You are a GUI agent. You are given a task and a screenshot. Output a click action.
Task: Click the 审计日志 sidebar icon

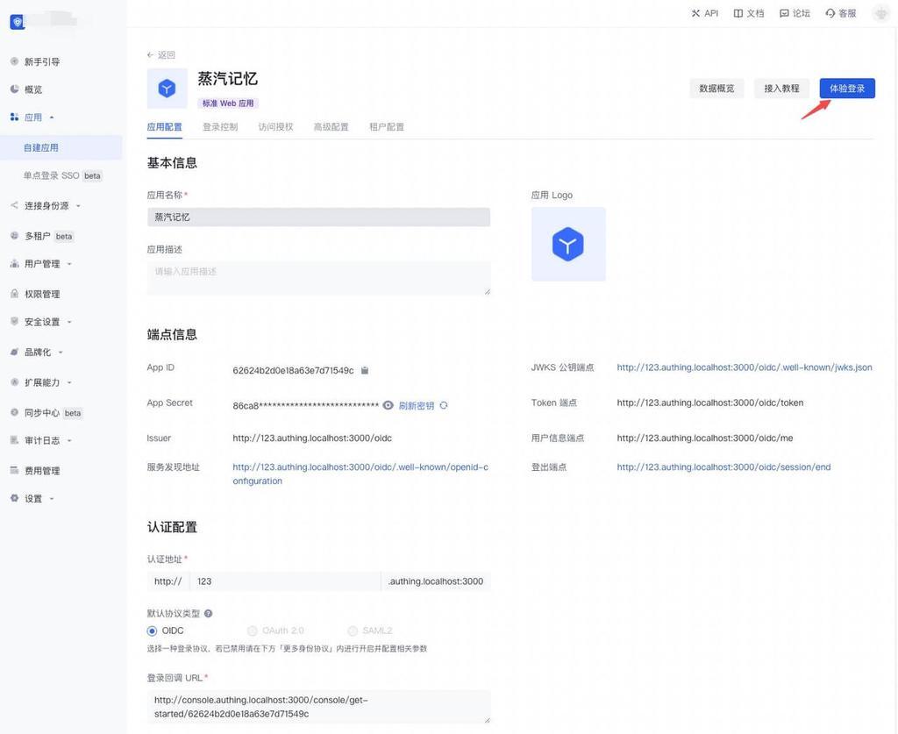coord(14,439)
